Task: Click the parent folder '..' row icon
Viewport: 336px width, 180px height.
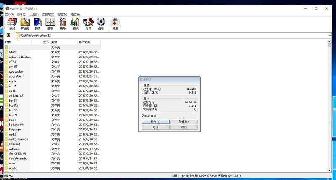Action: (7, 47)
